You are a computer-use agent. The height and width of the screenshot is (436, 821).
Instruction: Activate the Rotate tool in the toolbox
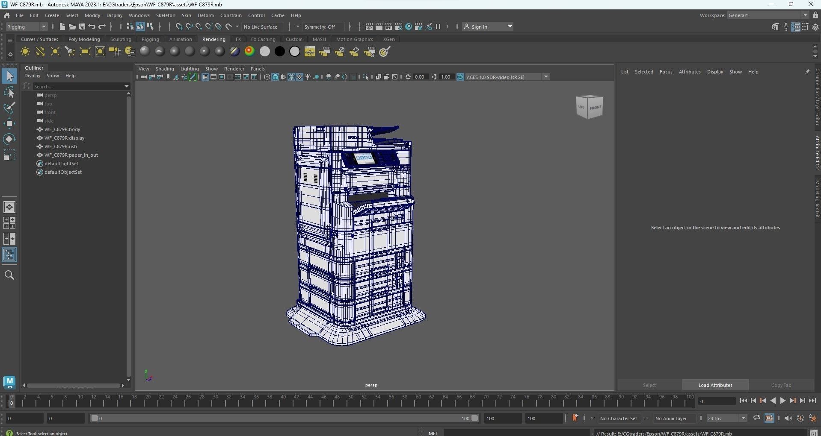coord(9,139)
